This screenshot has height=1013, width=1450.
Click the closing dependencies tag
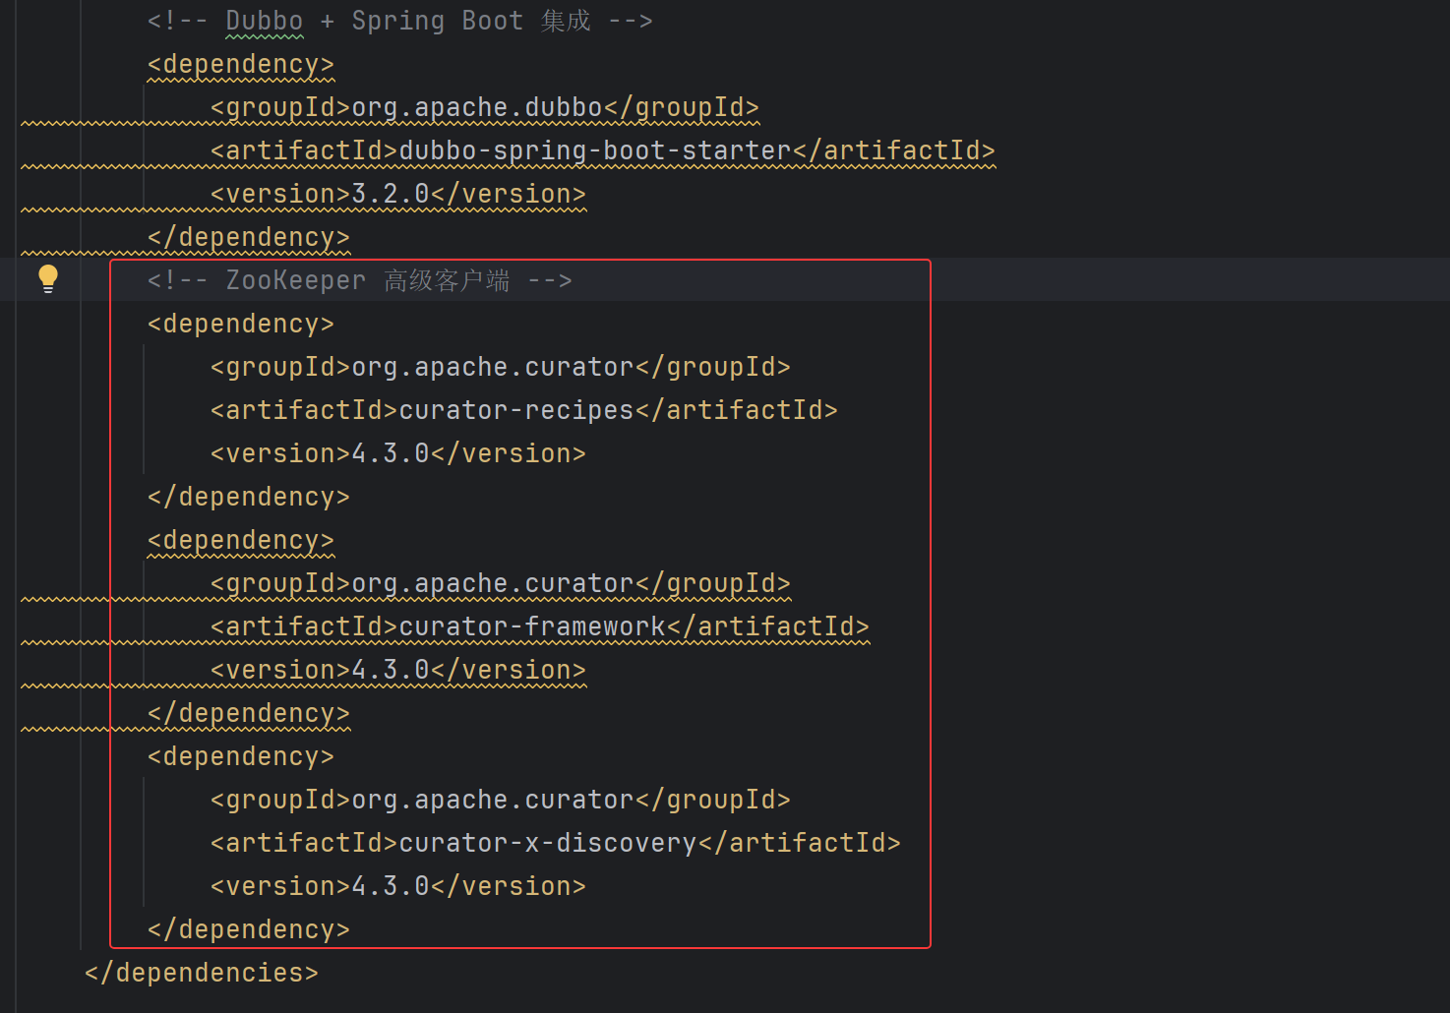pos(200,972)
